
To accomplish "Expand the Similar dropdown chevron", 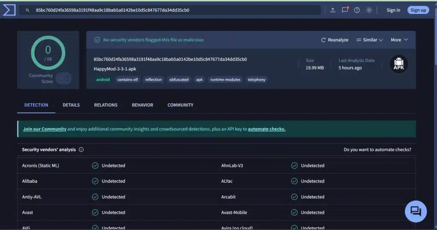I will coord(381,40).
